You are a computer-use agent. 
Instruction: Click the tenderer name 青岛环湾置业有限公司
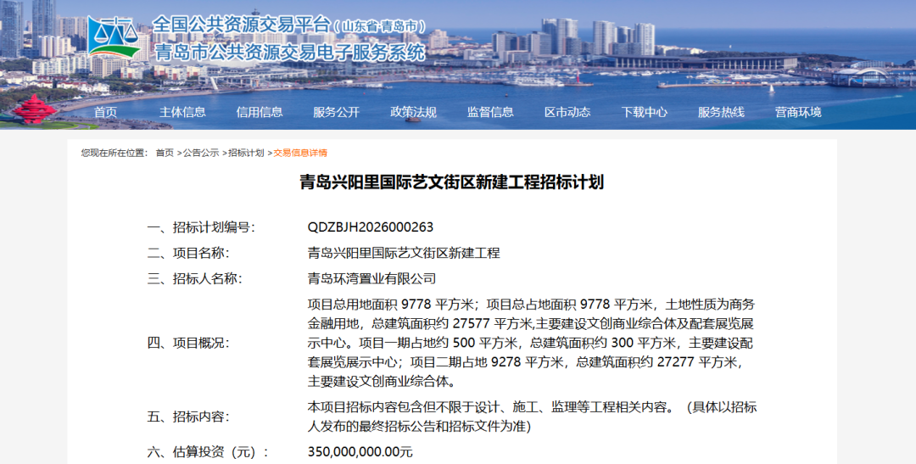click(x=372, y=279)
